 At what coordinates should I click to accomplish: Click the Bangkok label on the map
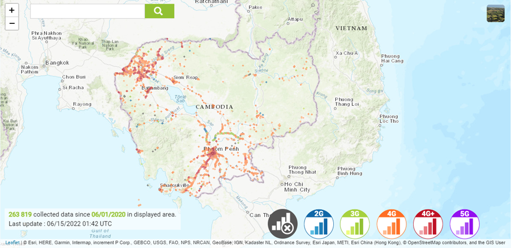tap(57, 62)
